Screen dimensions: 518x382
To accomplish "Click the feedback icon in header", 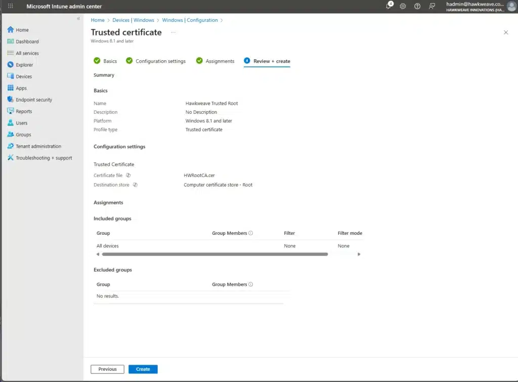I will [431, 6].
